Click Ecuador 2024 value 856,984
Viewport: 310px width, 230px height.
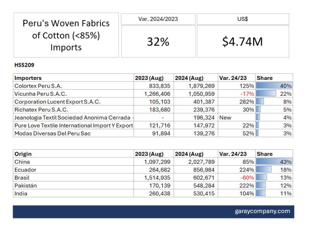tap(204, 170)
